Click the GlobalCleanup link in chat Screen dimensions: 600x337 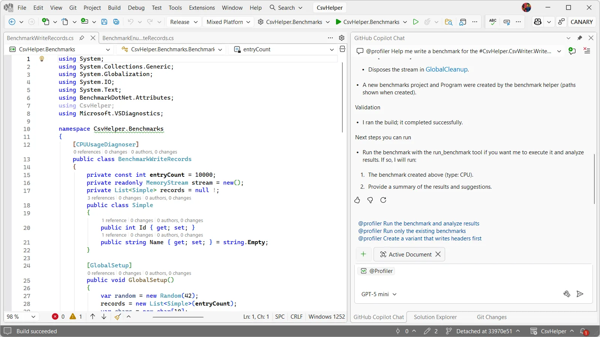(446, 69)
